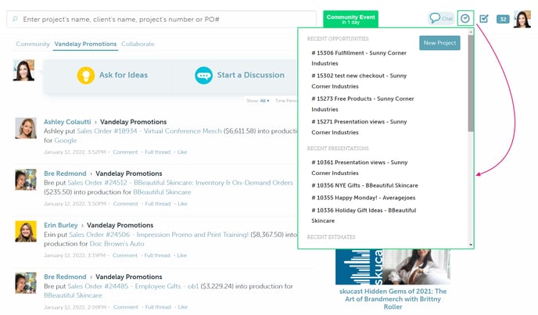Click the recent panel scrollbar thumb
This screenshot has height=315, width=538.
[x=471, y=83]
